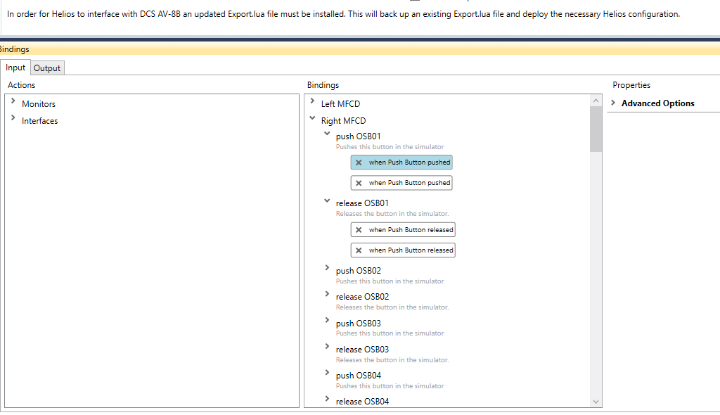720x415 pixels.
Task: Select second 'when Push Button released' binding
Action: click(411, 250)
